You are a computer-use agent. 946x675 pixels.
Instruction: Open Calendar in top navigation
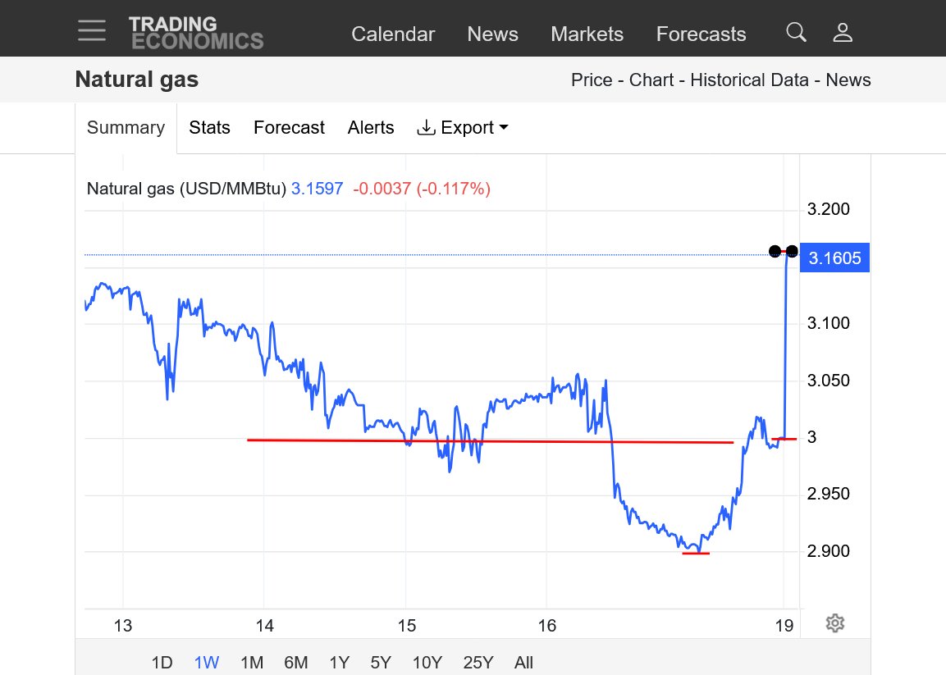(x=393, y=34)
